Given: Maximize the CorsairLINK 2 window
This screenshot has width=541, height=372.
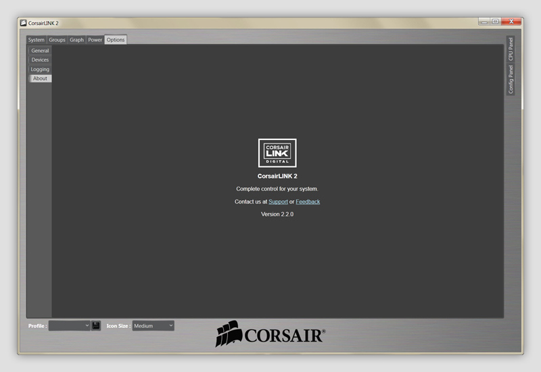Looking at the screenshot, I should pos(495,22).
